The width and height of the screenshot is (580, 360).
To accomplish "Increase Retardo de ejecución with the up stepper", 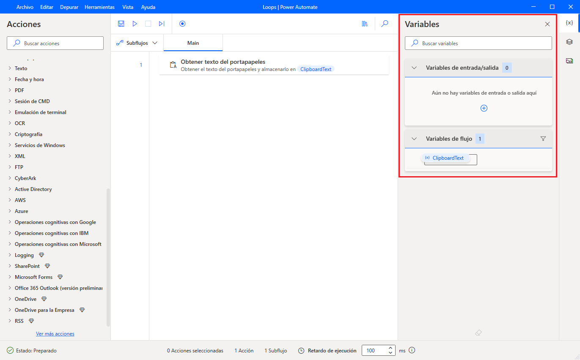I will click(x=390, y=348).
